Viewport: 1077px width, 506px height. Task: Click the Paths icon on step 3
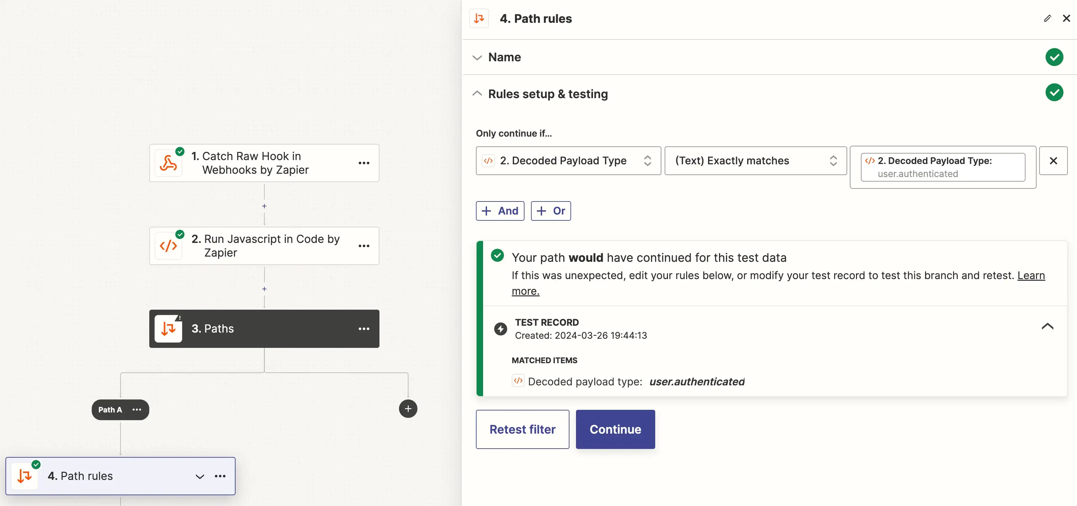point(169,329)
